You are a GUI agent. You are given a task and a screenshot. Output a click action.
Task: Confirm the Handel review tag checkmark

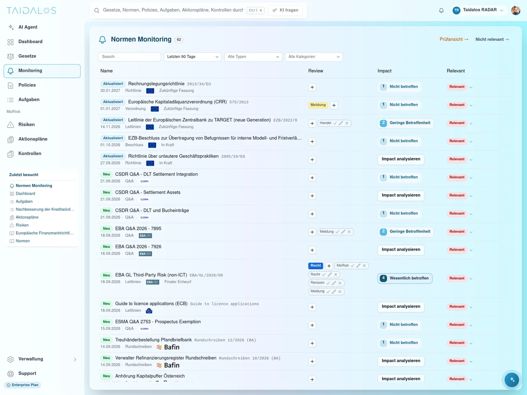[x=335, y=123]
